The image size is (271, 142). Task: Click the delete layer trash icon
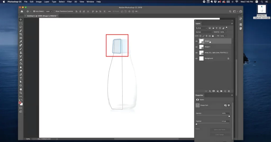point(229,91)
